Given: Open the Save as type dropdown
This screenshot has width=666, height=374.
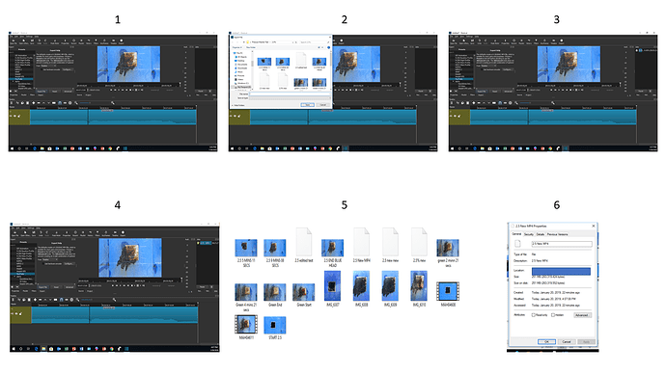Looking at the screenshot, I should click(290, 98).
